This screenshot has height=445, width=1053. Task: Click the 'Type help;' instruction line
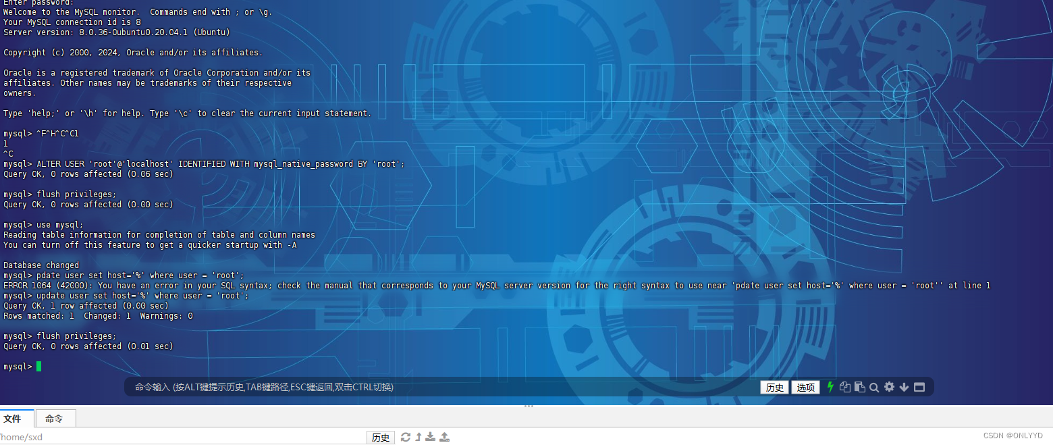(x=188, y=113)
